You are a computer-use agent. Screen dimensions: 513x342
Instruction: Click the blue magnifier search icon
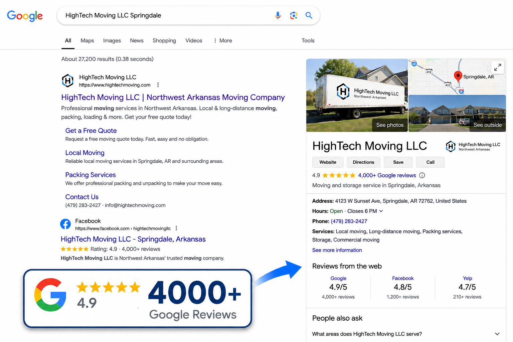[309, 15]
